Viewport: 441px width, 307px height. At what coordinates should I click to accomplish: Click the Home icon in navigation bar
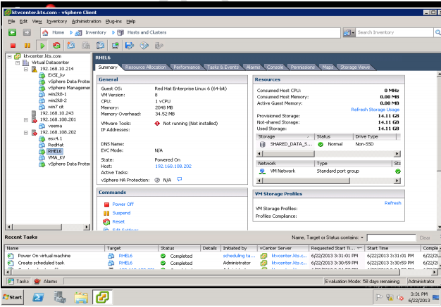[x=45, y=33]
